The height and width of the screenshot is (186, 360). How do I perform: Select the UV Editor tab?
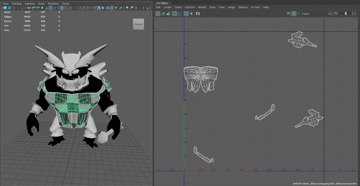tap(162, 3)
